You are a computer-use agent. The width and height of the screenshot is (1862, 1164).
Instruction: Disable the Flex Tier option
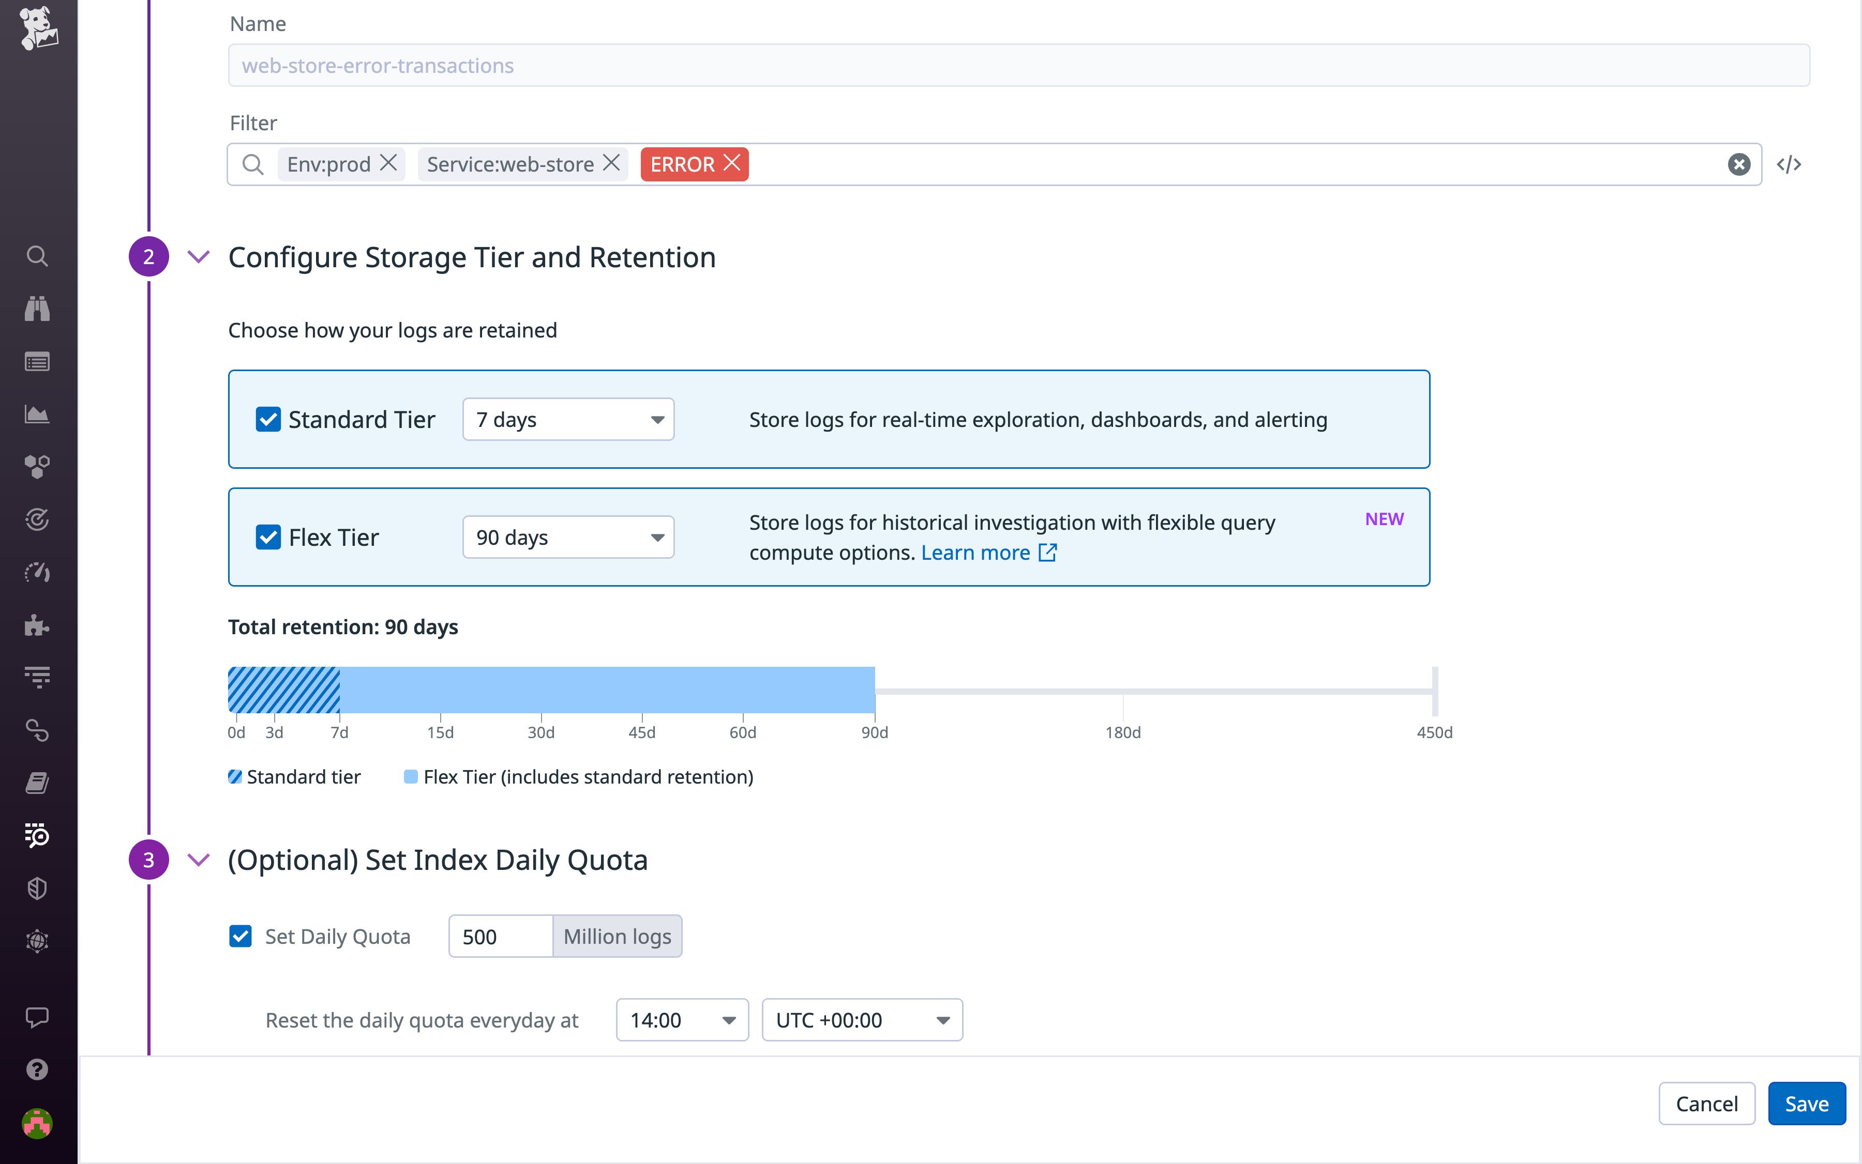click(268, 538)
